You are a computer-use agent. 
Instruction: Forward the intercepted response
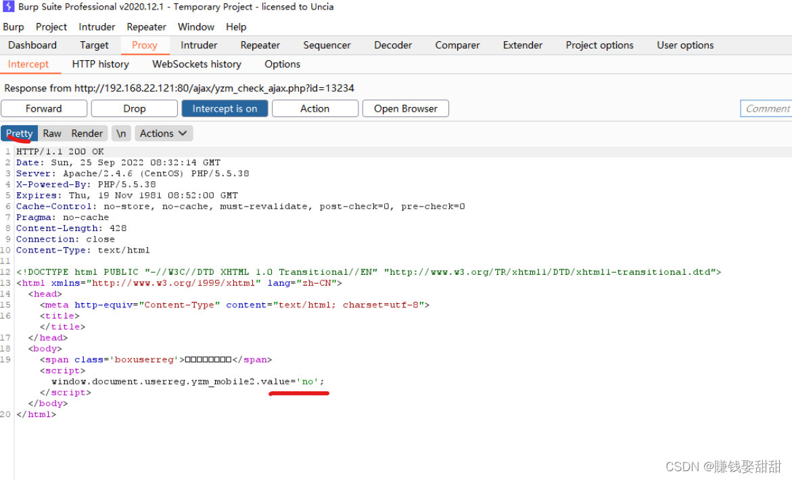[x=44, y=109]
